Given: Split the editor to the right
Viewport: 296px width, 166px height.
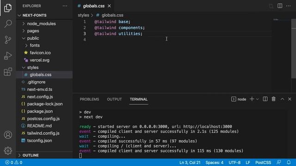Looking at the screenshot, I should (x=280, y=6).
